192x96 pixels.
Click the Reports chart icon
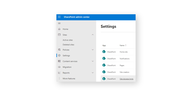59,73
